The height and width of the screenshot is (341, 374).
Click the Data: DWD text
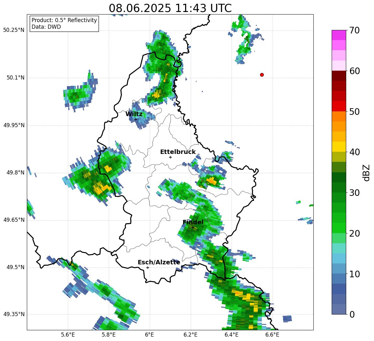[46, 27]
